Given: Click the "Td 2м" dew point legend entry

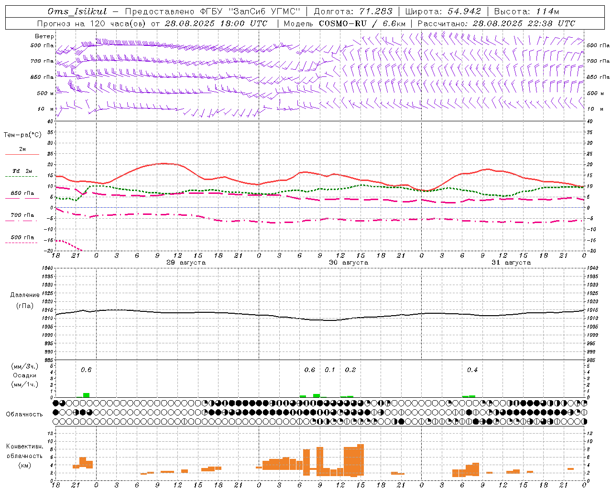Looking at the screenshot, I should pyautogui.click(x=22, y=171).
